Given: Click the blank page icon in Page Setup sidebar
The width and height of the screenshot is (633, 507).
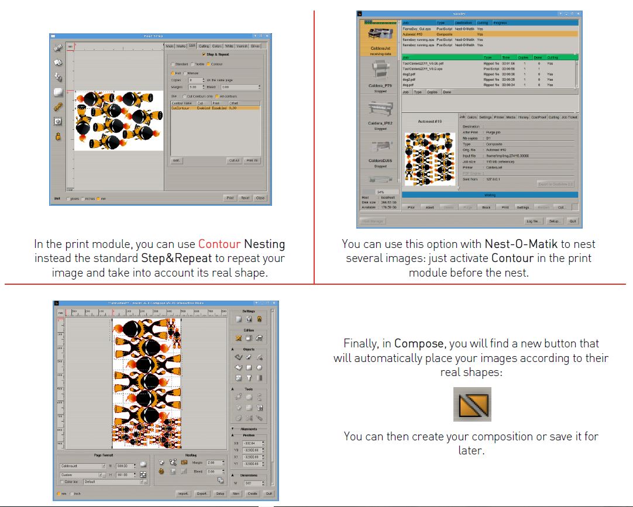Looking at the screenshot, I should click(58, 92).
